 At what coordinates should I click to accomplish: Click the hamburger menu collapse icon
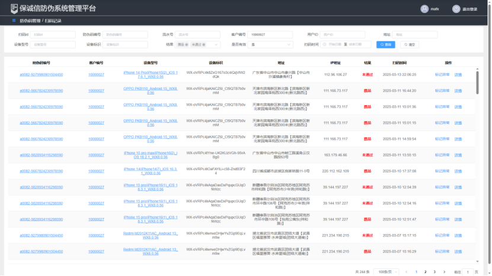tap(14, 21)
